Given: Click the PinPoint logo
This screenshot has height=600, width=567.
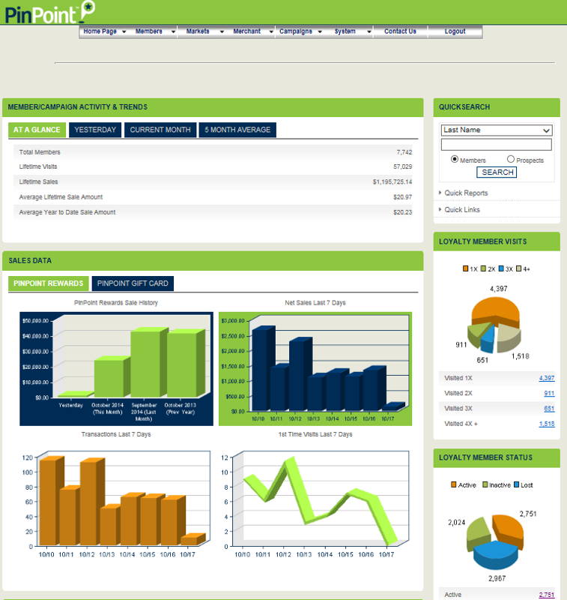Looking at the screenshot, I should click(49, 13).
